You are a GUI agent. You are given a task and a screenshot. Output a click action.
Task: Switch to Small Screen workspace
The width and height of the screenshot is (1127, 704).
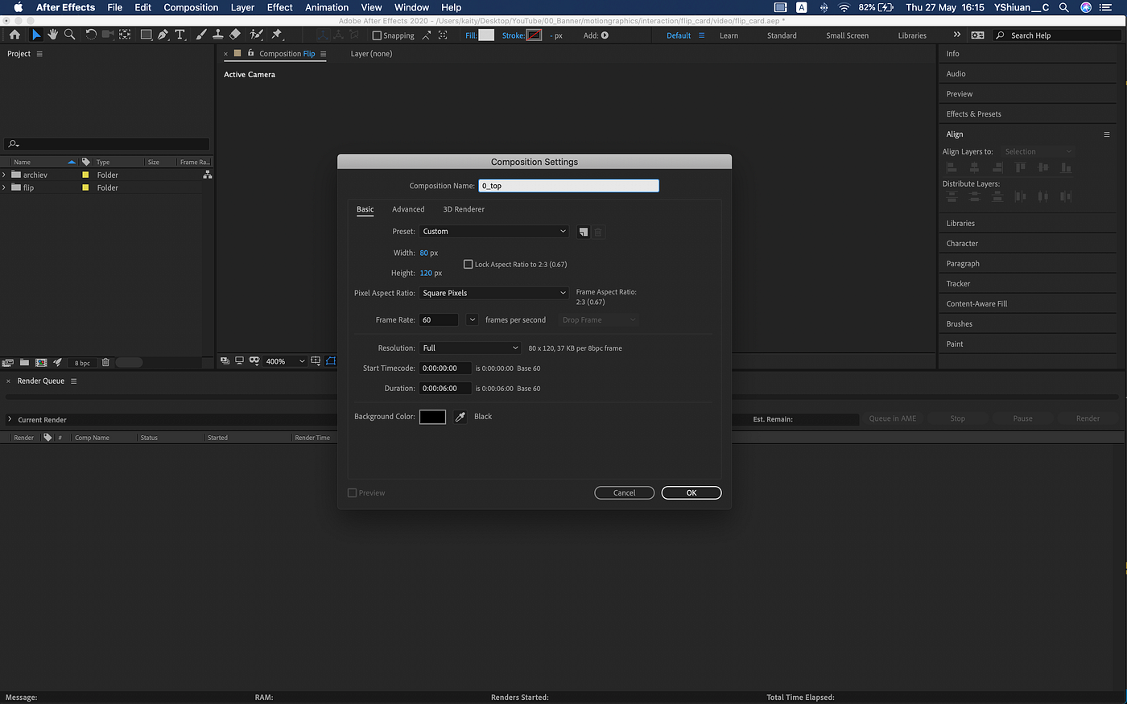pos(847,35)
